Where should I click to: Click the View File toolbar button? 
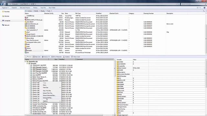click(x=43, y=8)
